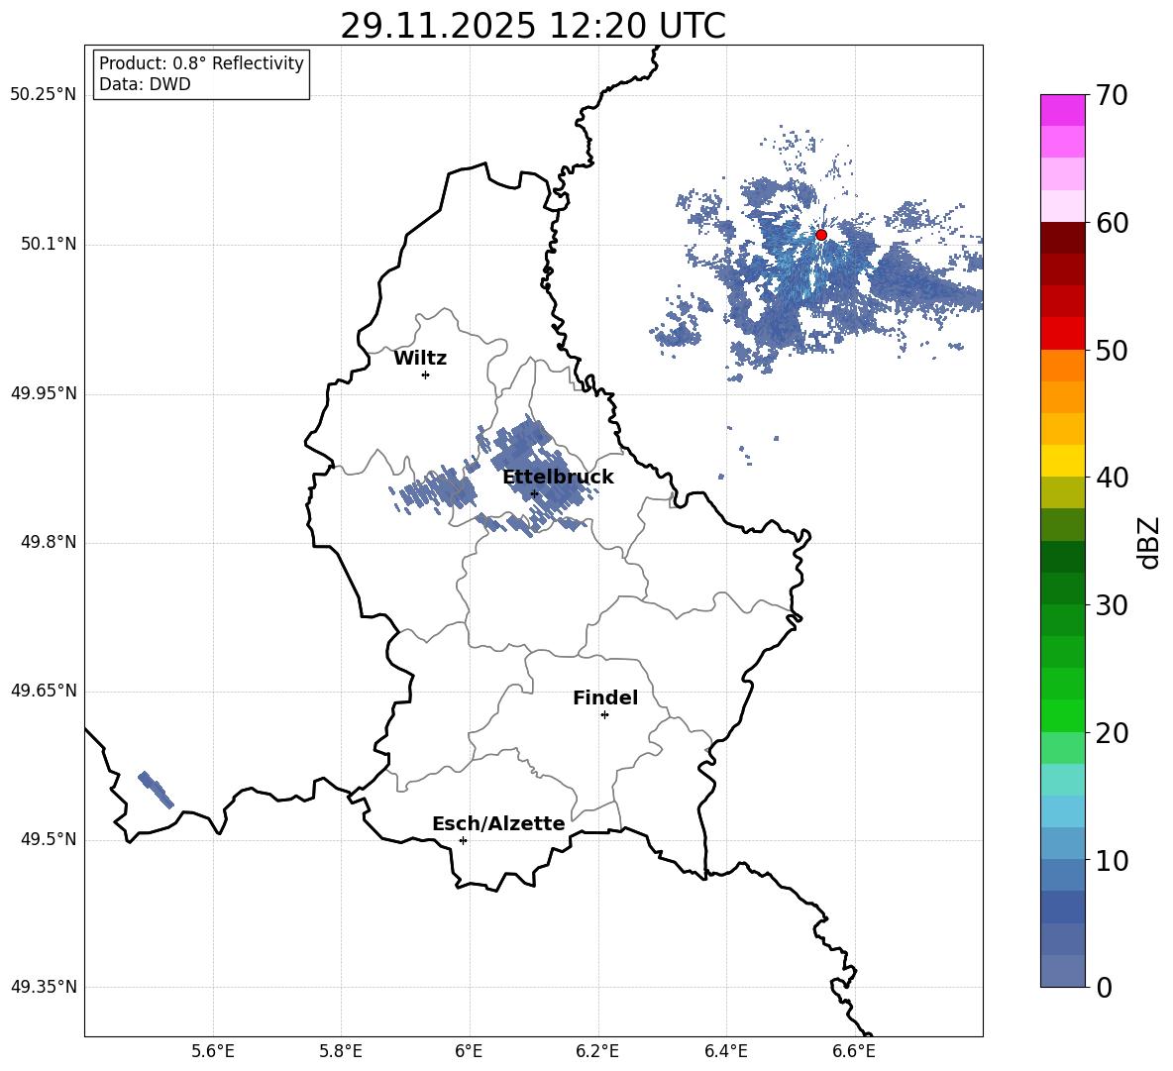This screenshot has width=1173, height=1071.
Task: Click the dBZ colorbar label
Action: tap(1147, 542)
